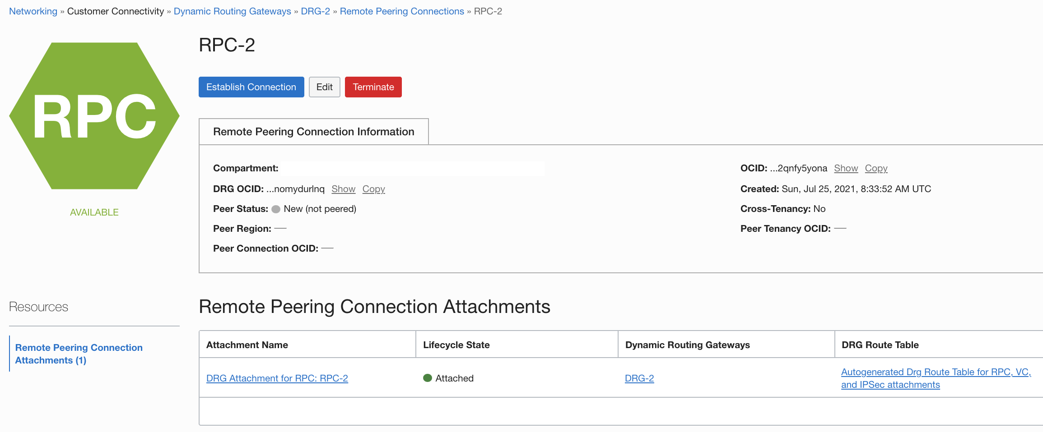Viewport: 1043px width, 432px height.
Task: Go to DRG-2 from the breadcrumb
Action: point(315,11)
